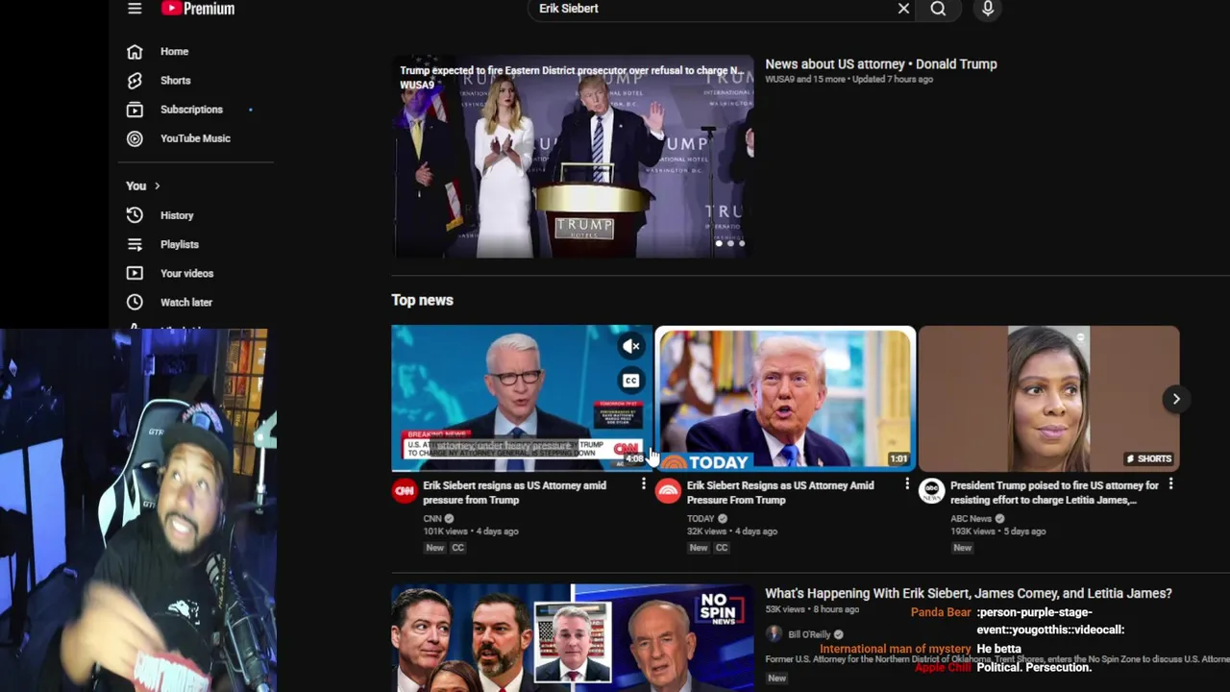
Task: Click the 101K views text under CNN
Action: 445,531
